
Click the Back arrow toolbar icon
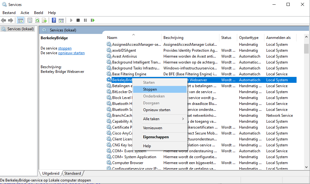tap(3, 20)
